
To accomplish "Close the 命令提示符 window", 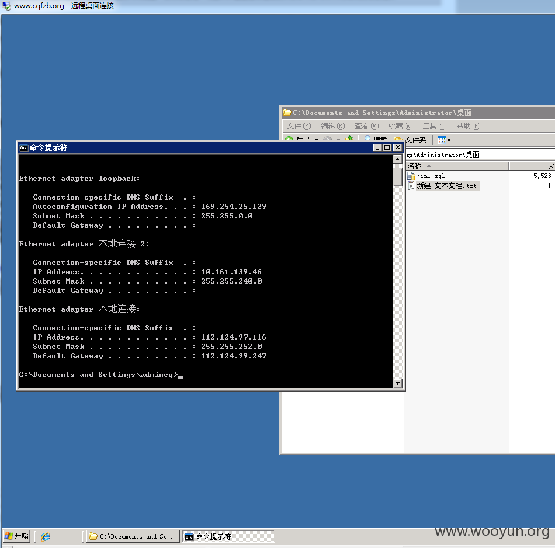I will 397,148.
